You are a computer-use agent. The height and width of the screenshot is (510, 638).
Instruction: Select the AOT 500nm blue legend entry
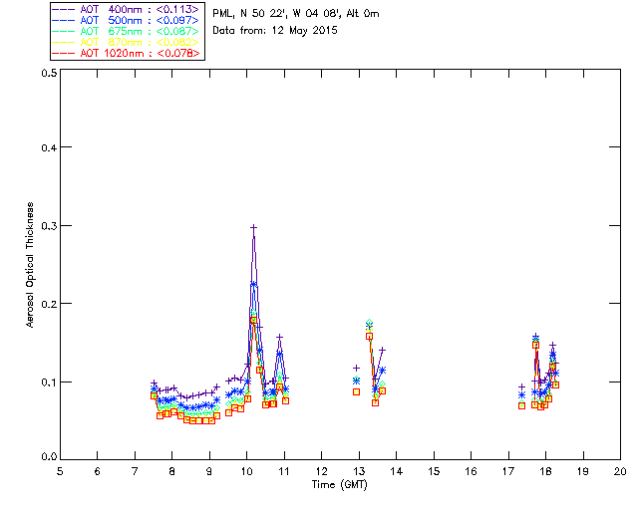[127, 20]
